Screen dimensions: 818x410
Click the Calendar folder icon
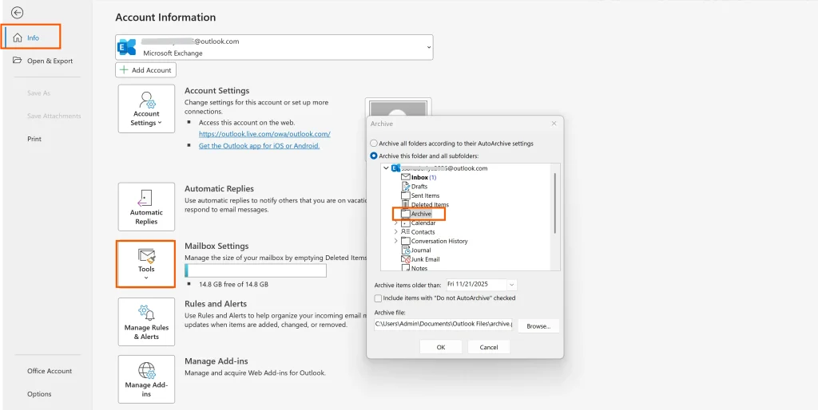click(x=405, y=223)
